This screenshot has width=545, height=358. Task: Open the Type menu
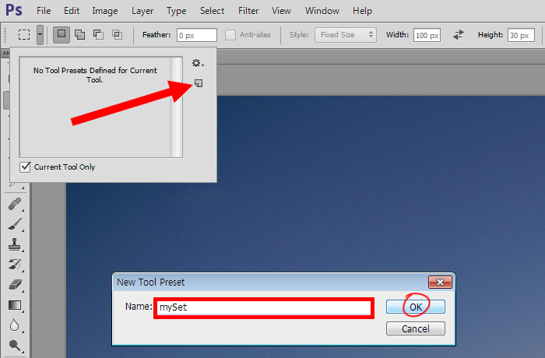[x=176, y=11]
